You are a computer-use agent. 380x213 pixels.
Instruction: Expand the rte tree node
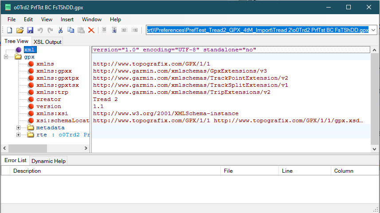(x=19, y=135)
